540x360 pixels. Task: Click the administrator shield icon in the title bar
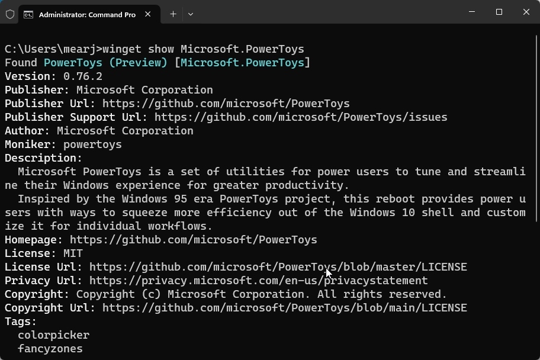(9, 14)
